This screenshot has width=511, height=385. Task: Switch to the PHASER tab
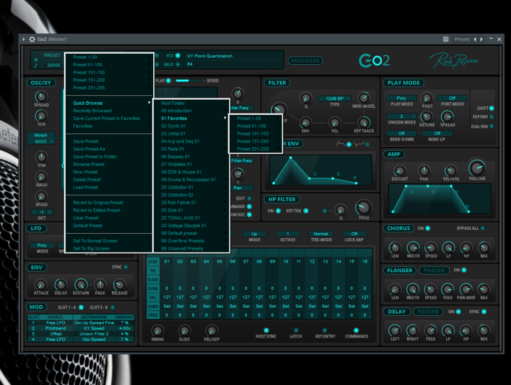(434, 270)
